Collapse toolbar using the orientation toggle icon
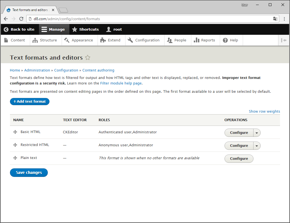This screenshot has width=290, height=223. (283, 40)
